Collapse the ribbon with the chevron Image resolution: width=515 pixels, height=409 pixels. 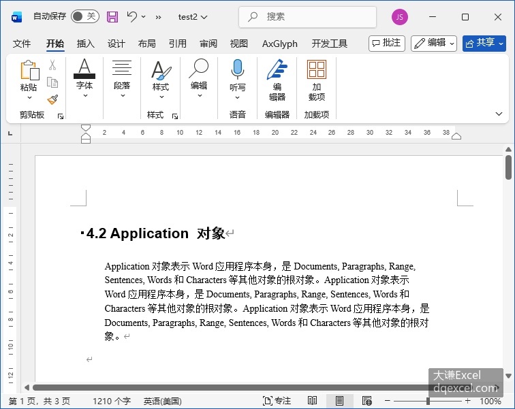point(499,114)
